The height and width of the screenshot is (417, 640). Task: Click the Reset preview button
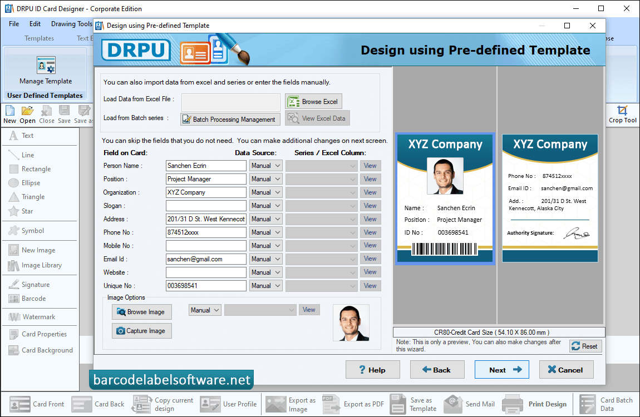tap(585, 346)
